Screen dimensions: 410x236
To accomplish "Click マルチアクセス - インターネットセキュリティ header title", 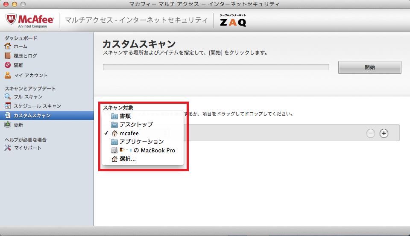I will [x=136, y=20].
